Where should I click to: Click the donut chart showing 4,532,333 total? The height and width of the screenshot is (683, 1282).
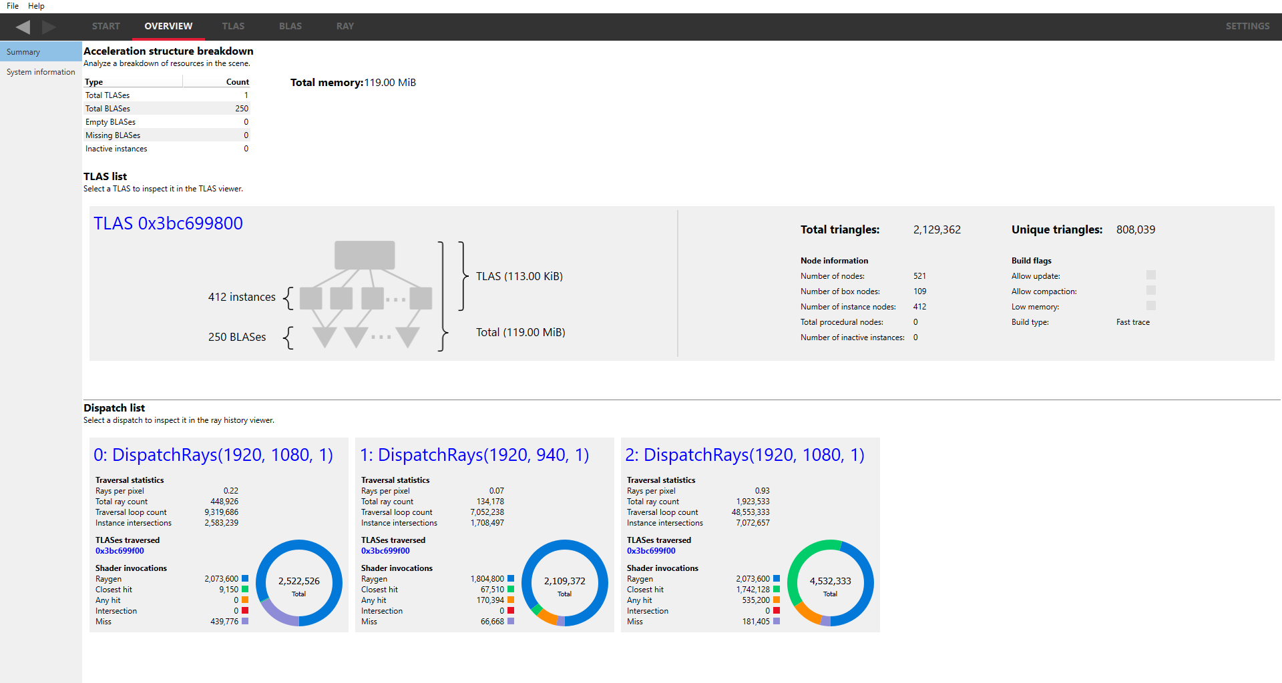click(830, 583)
